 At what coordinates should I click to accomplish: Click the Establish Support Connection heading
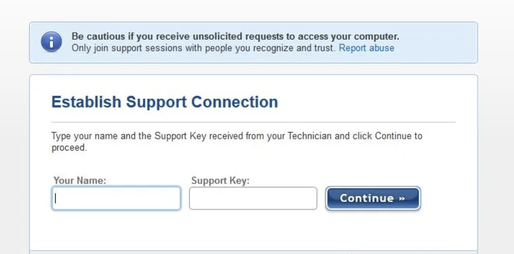click(164, 102)
